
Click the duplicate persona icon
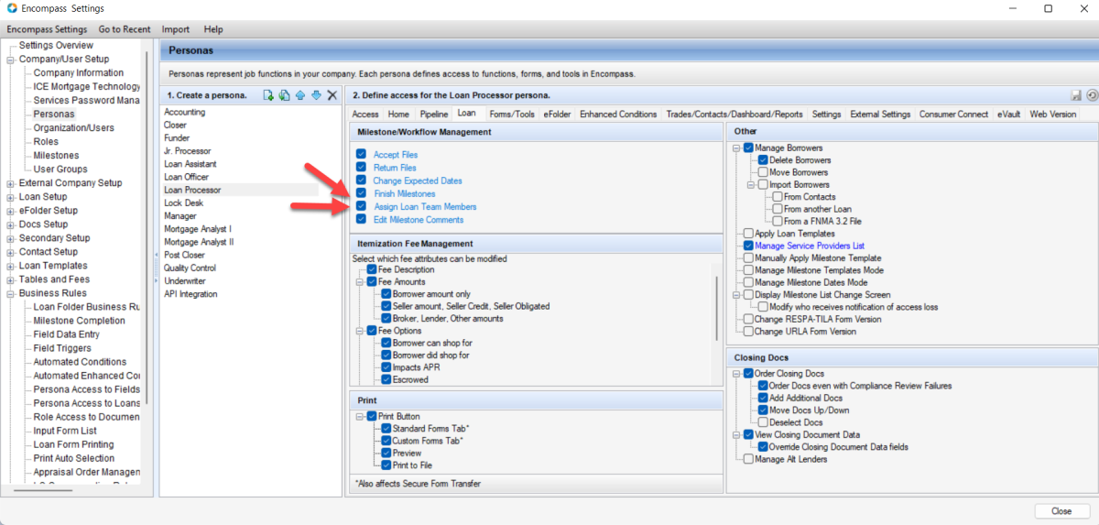[x=284, y=95]
